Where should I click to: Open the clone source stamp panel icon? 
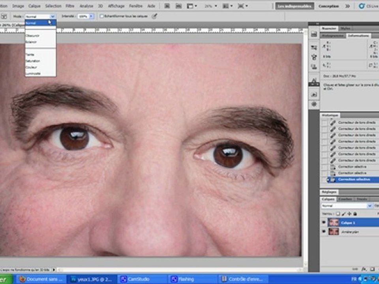point(314,66)
